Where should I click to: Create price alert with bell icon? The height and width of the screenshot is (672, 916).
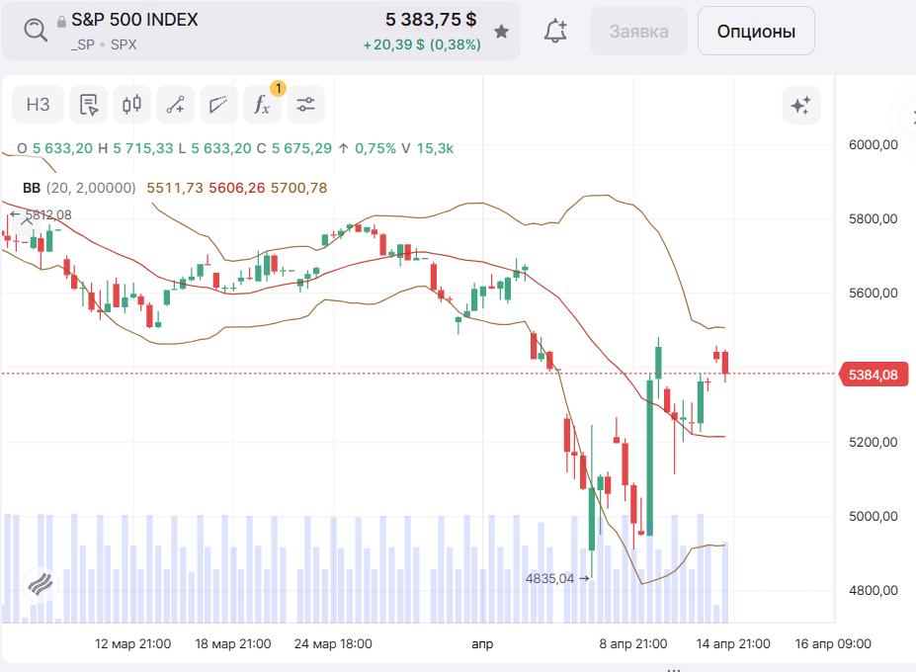[555, 31]
